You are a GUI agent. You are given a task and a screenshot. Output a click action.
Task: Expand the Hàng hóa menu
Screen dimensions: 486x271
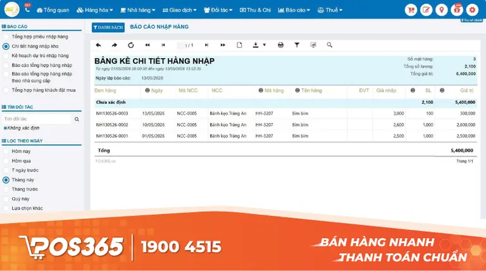tap(95, 10)
